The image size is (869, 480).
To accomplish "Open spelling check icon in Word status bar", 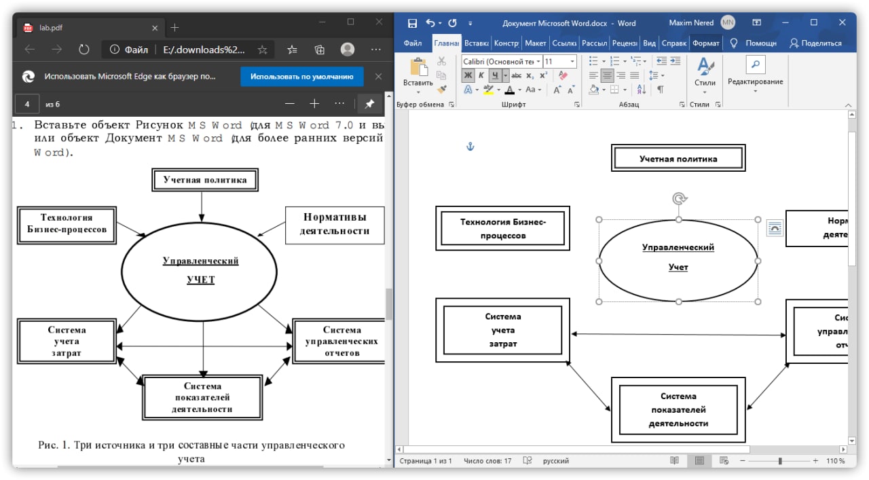I will pyautogui.click(x=527, y=461).
